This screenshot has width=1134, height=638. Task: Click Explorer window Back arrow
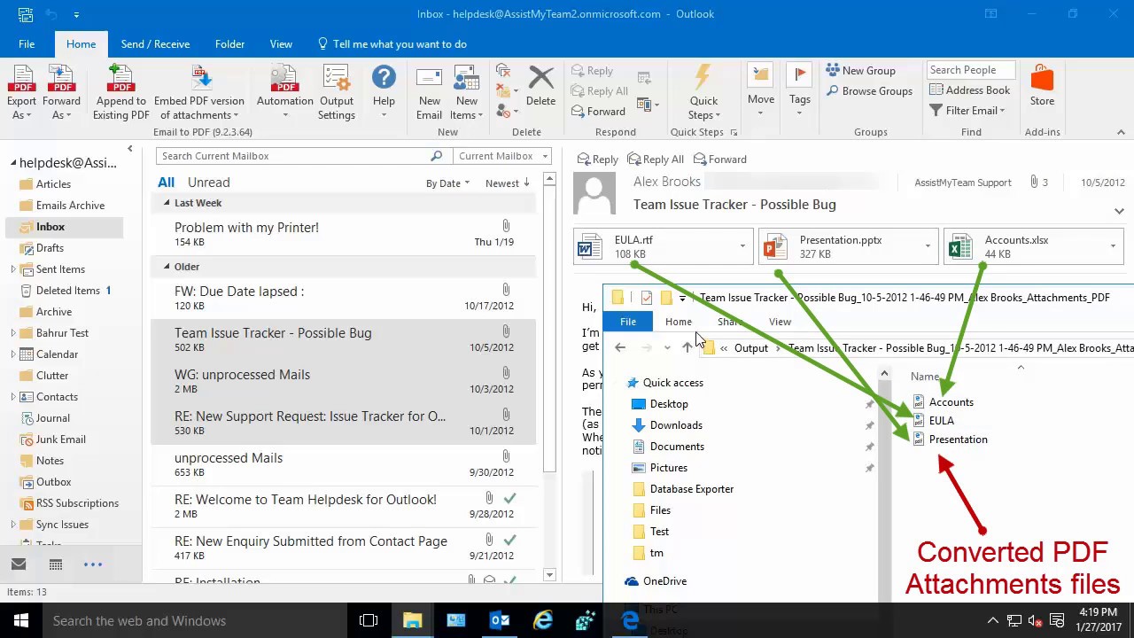620,348
